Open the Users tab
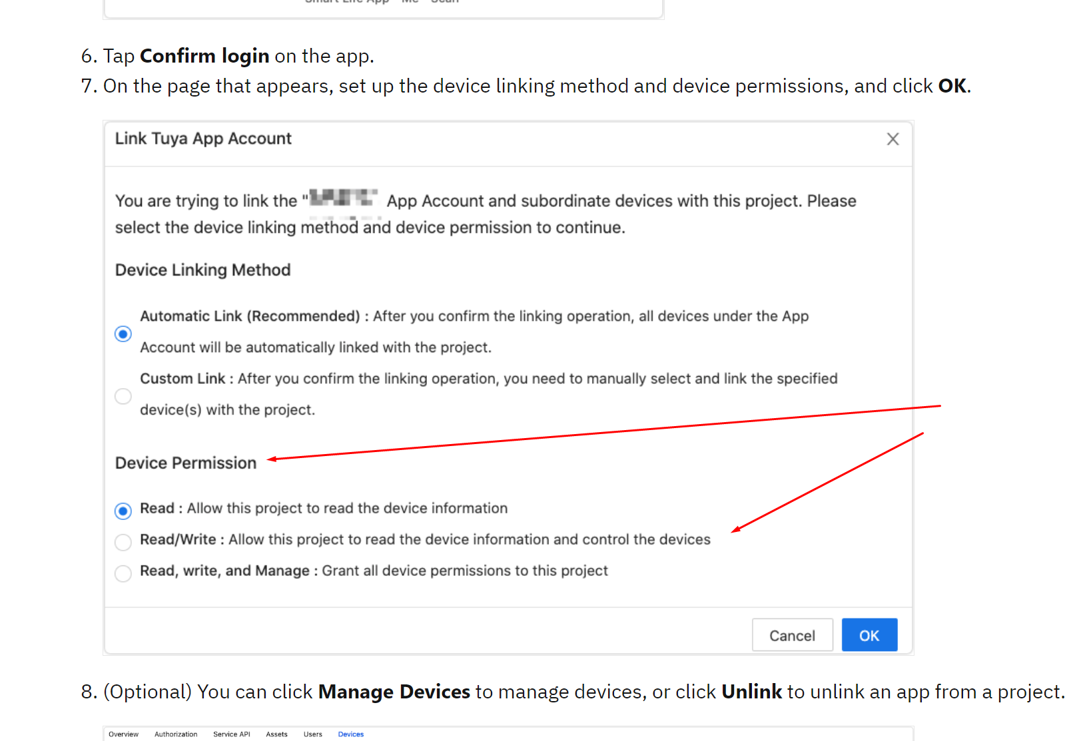The height and width of the screenshot is (741, 1083). coord(312,734)
